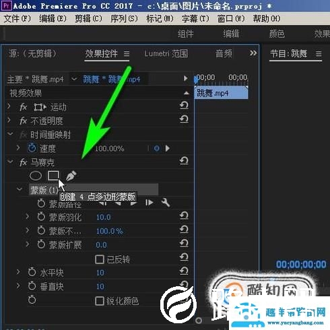Toggle animation stopwatch for 蒙版不...
The width and height of the screenshot is (330, 330).
point(41,230)
